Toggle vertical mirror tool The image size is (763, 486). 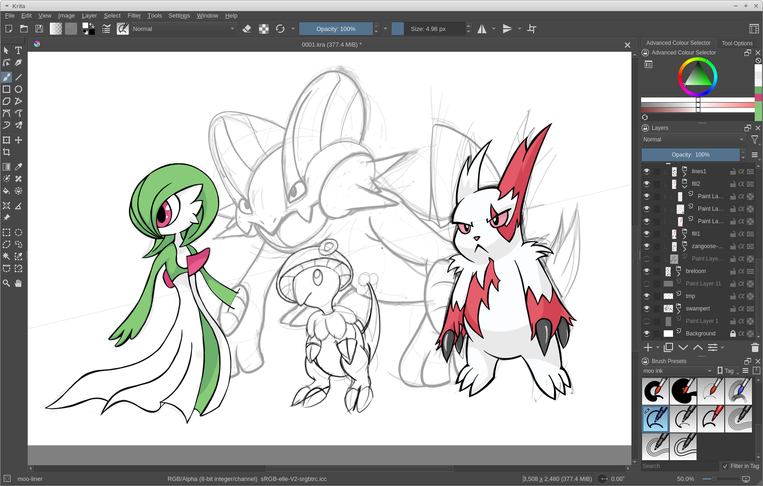coord(507,29)
